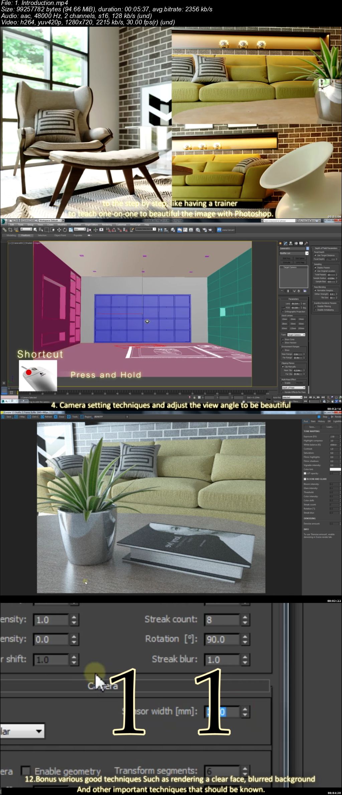Click Color tint swatch in Corona tone mapping

point(335,469)
